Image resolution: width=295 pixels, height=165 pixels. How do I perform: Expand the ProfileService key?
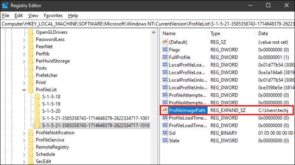24,140
